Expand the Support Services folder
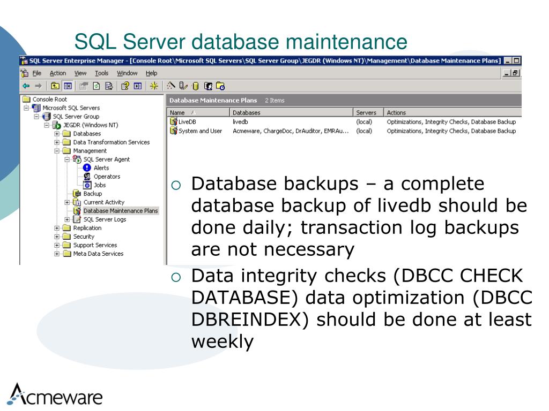This screenshot has width=549, height=411. click(x=57, y=245)
